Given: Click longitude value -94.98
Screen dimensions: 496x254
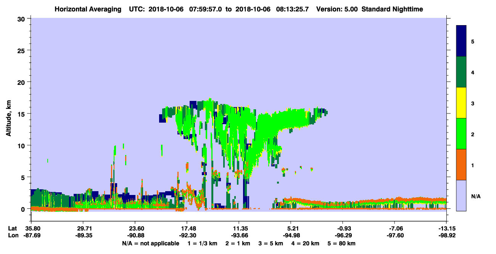Looking at the screenshot, I should tap(291, 236).
